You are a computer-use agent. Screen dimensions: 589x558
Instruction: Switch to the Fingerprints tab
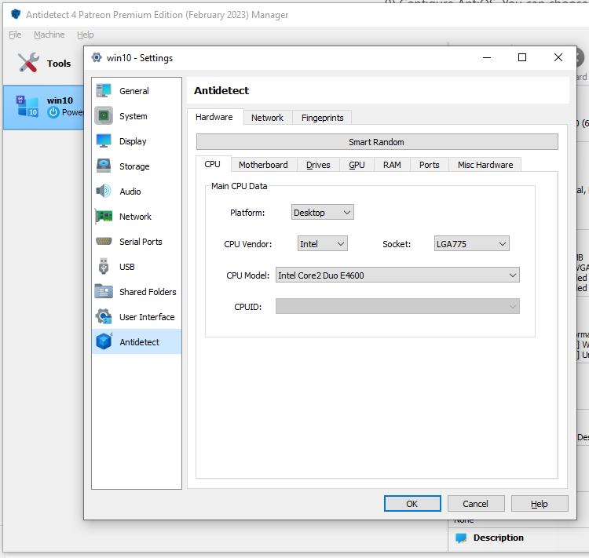[x=322, y=118]
